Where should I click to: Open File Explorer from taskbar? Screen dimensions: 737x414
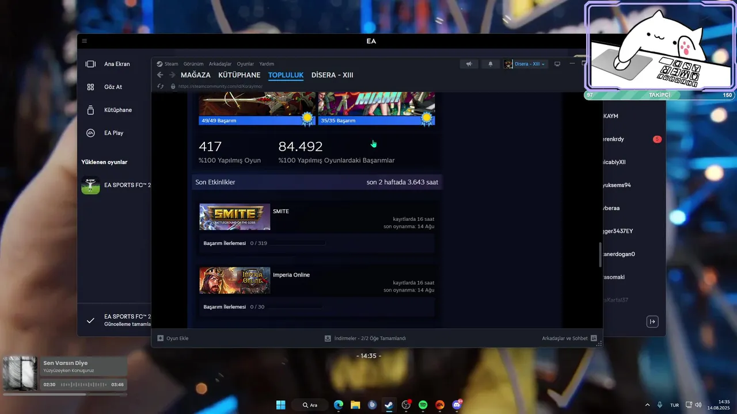355,405
